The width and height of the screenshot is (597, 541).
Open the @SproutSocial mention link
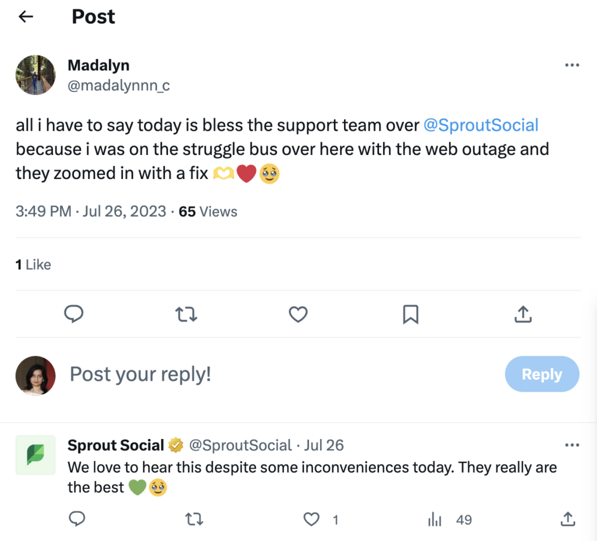point(480,125)
